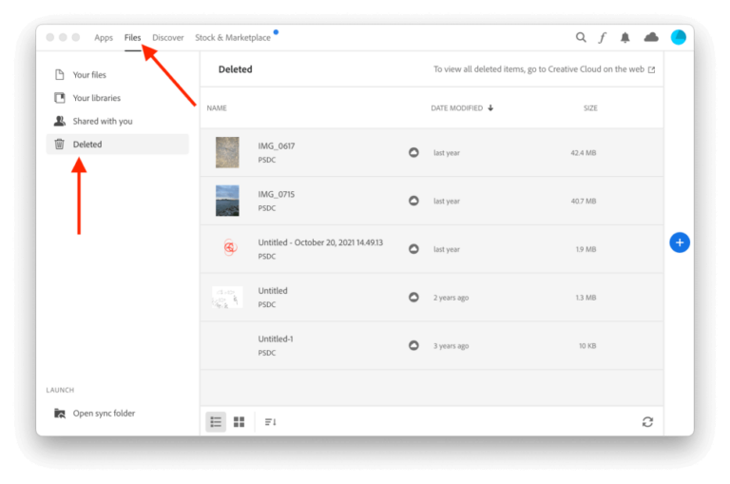Refresh the deleted files list
Viewport: 730px width, 484px height.
[x=647, y=422]
